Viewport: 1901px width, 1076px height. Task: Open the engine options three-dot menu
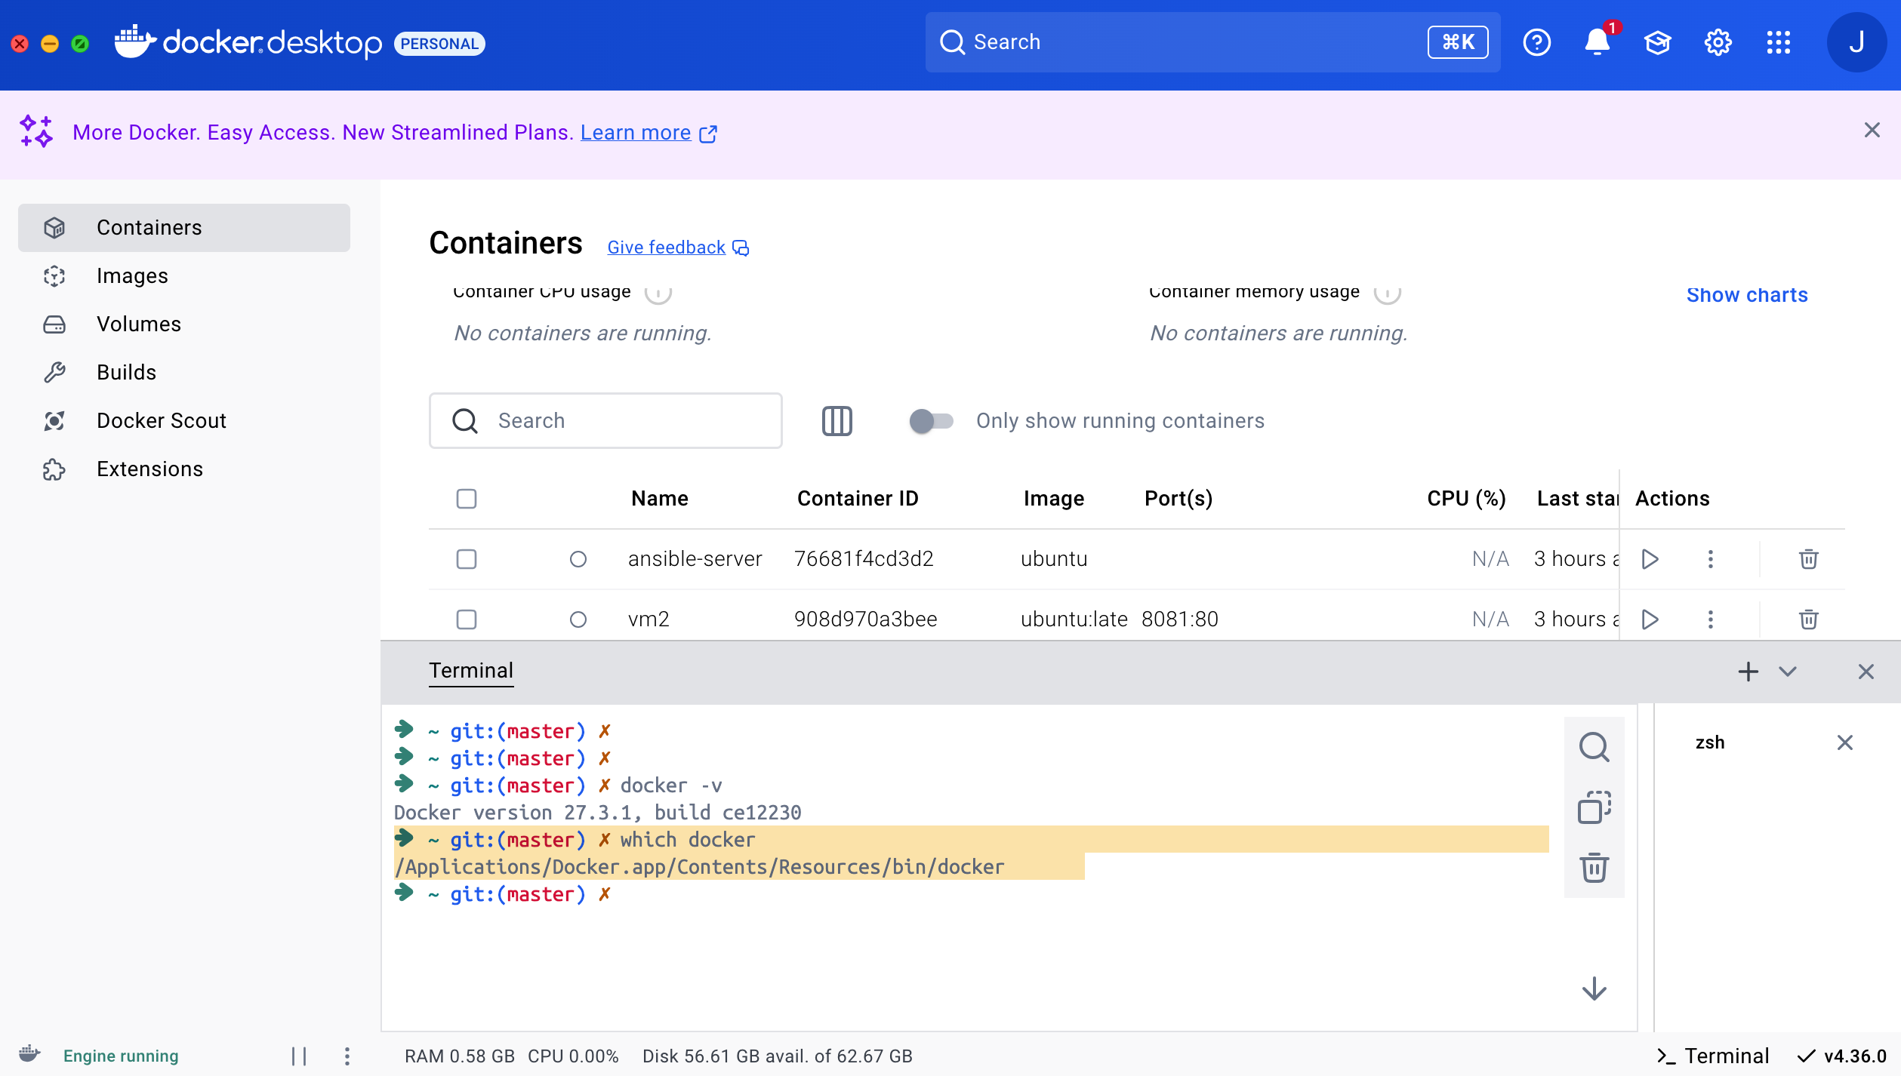(347, 1056)
